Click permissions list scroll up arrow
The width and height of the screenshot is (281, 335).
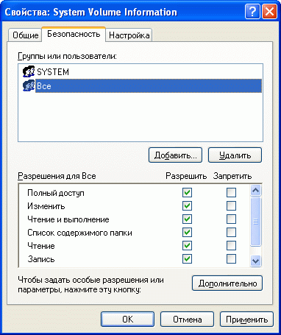(x=255, y=190)
